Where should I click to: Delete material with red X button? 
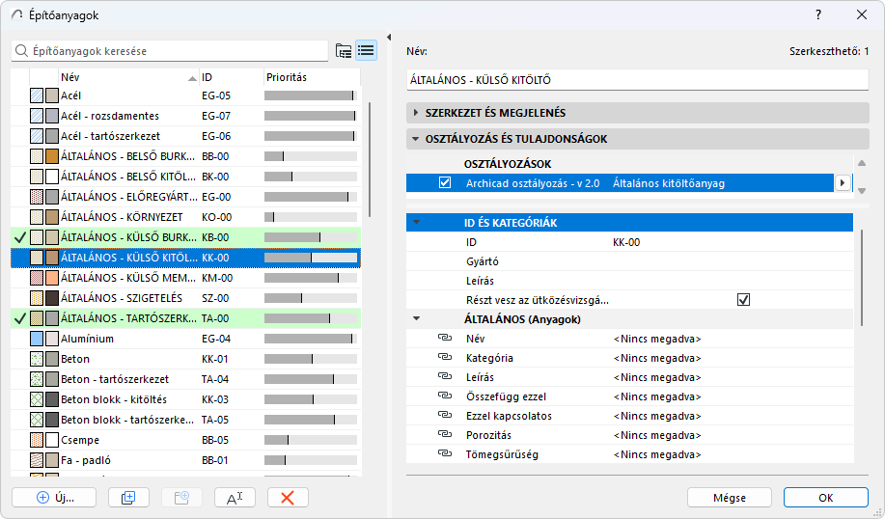287,497
